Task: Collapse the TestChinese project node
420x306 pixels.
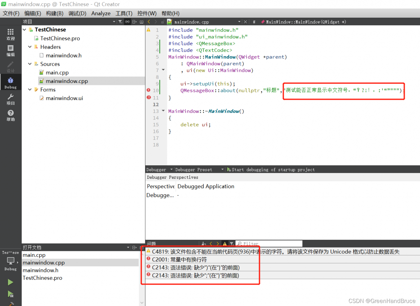Action: (x=24, y=30)
